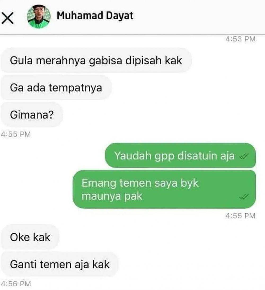Select the message 'Gula merahnya gabisa dipisah kak'
Viewport: 265px width, 290px height.
point(96,60)
